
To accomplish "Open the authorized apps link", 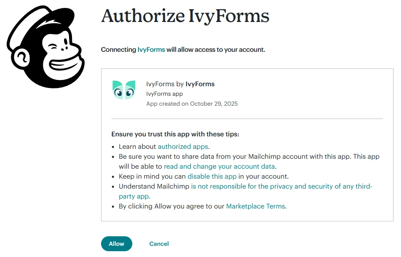I will pyautogui.click(x=183, y=146).
